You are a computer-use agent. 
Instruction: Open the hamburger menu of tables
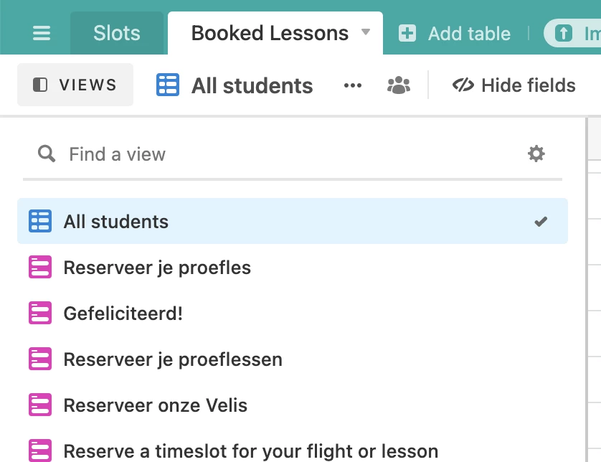point(42,33)
